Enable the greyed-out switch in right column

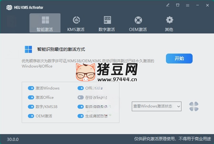(81, 98)
